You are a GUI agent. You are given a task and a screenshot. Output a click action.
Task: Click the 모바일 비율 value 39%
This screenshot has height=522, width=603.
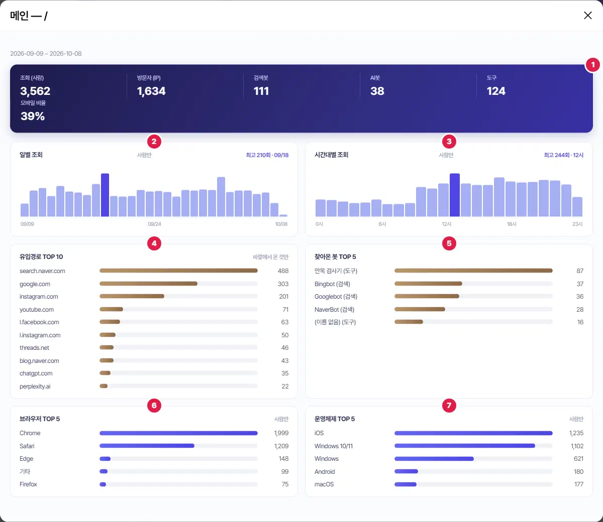pos(33,116)
